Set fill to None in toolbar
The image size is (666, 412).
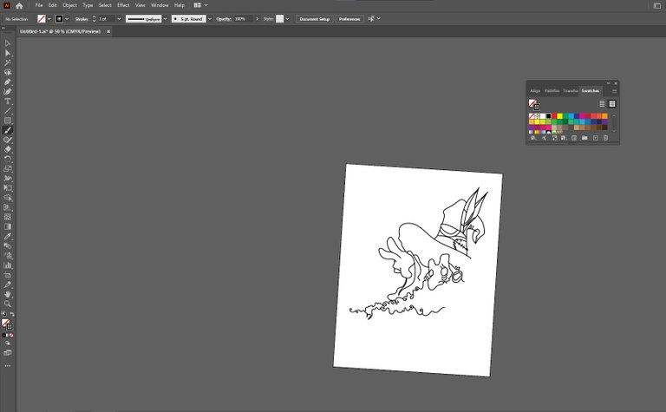[11, 335]
